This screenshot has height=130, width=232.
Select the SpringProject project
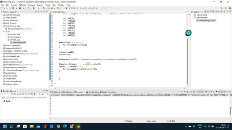point(11,73)
